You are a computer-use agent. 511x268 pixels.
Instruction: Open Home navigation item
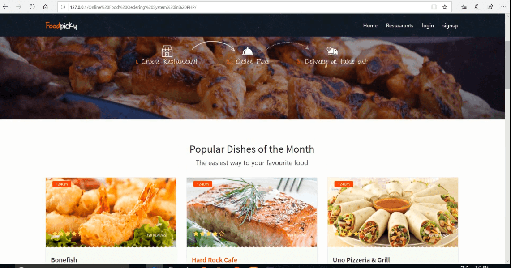pyautogui.click(x=370, y=26)
